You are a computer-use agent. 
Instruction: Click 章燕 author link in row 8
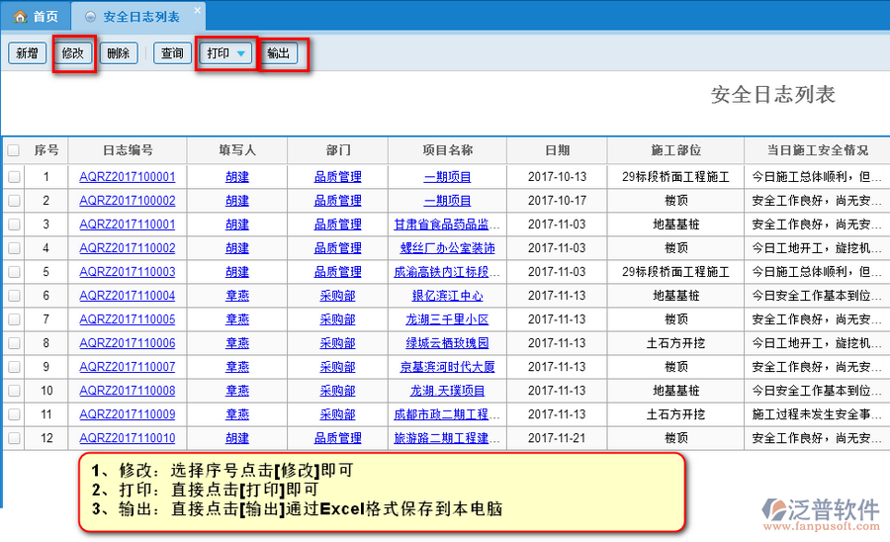[237, 343]
